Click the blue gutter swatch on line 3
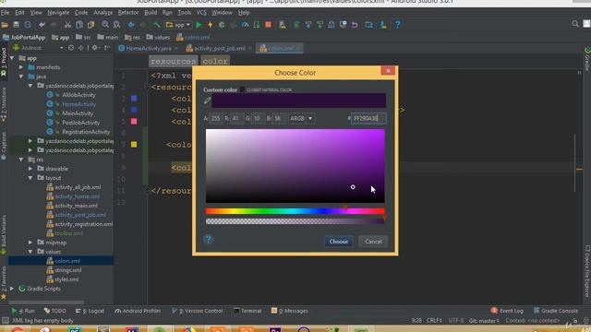Image resolution: width=591 pixels, height=332 pixels. [134, 99]
